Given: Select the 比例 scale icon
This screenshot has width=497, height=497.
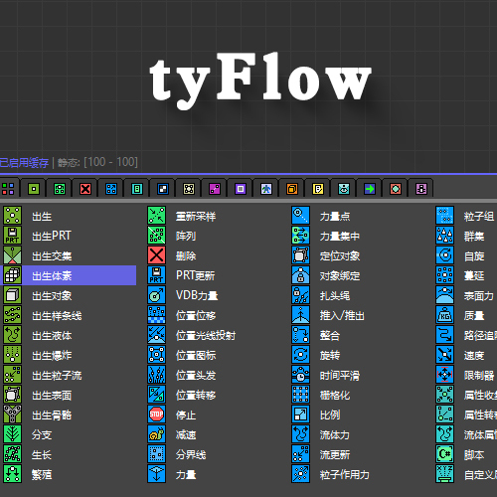Looking at the screenshot, I should pos(300,414).
